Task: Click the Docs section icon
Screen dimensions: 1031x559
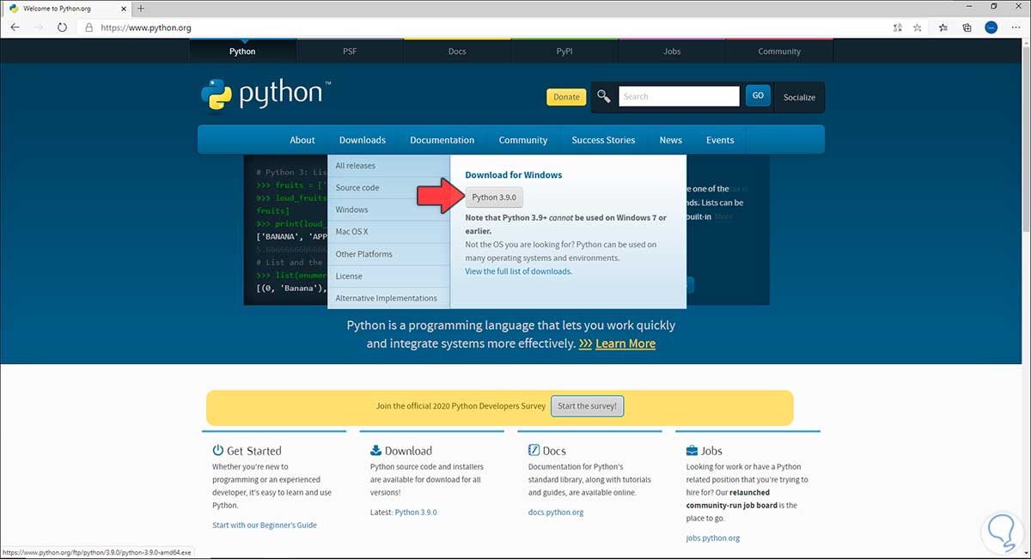Action: [534, 450]
